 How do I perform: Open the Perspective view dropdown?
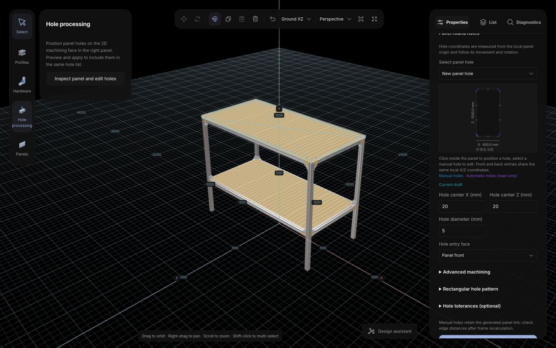335,19
